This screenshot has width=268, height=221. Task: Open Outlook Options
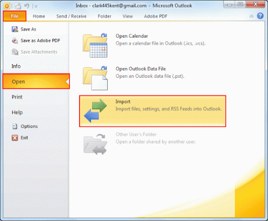[29, 126]
